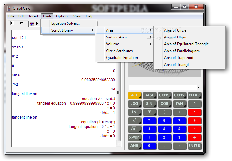
Task: Switch to the Output tab
Action: point(19,23)
